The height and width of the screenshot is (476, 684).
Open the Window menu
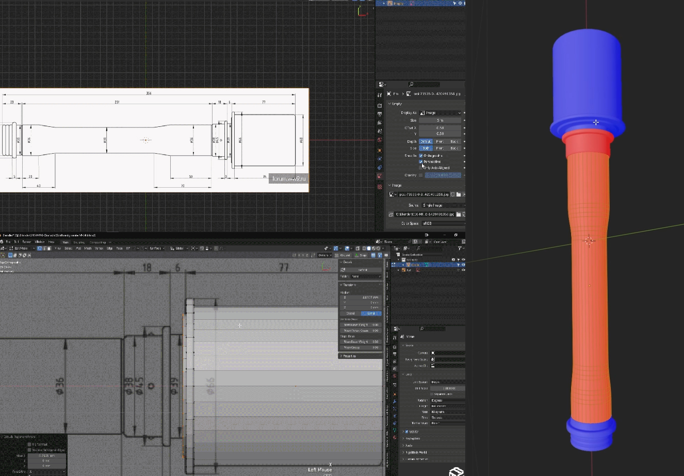pos(39,242)
